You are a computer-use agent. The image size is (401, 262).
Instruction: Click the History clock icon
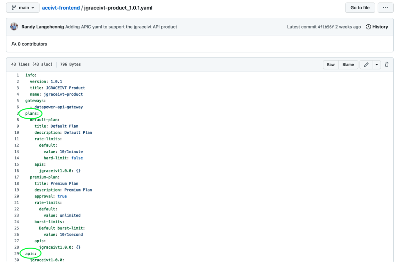(x=368, y=27)
